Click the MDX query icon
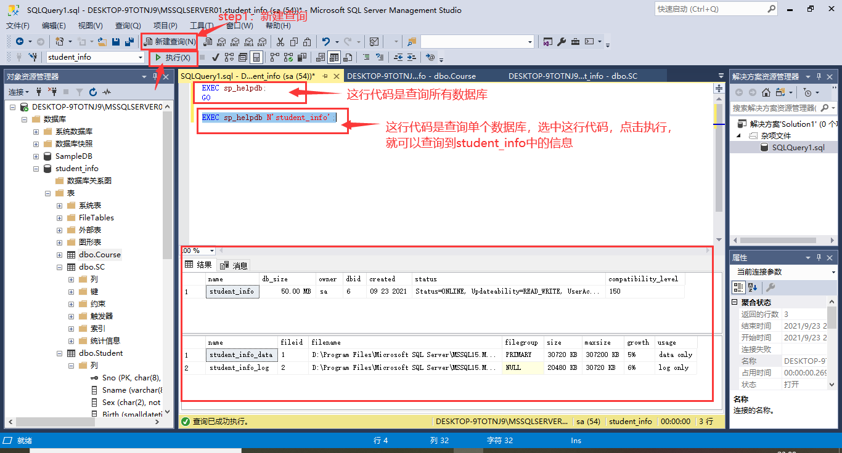This screenshot has height=453, width=842. coord(221,42)
